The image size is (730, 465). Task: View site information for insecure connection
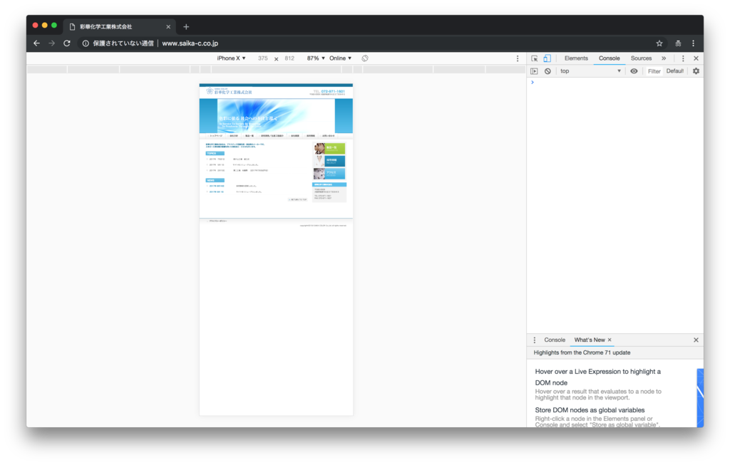[86, 43]
